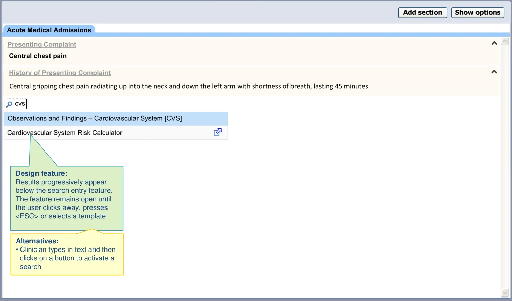This screenshot has height=301, width=512.
Task: Collapse the History of Presenting Complaint chevron
Action: pyautogui.click(x=494, y=72)
